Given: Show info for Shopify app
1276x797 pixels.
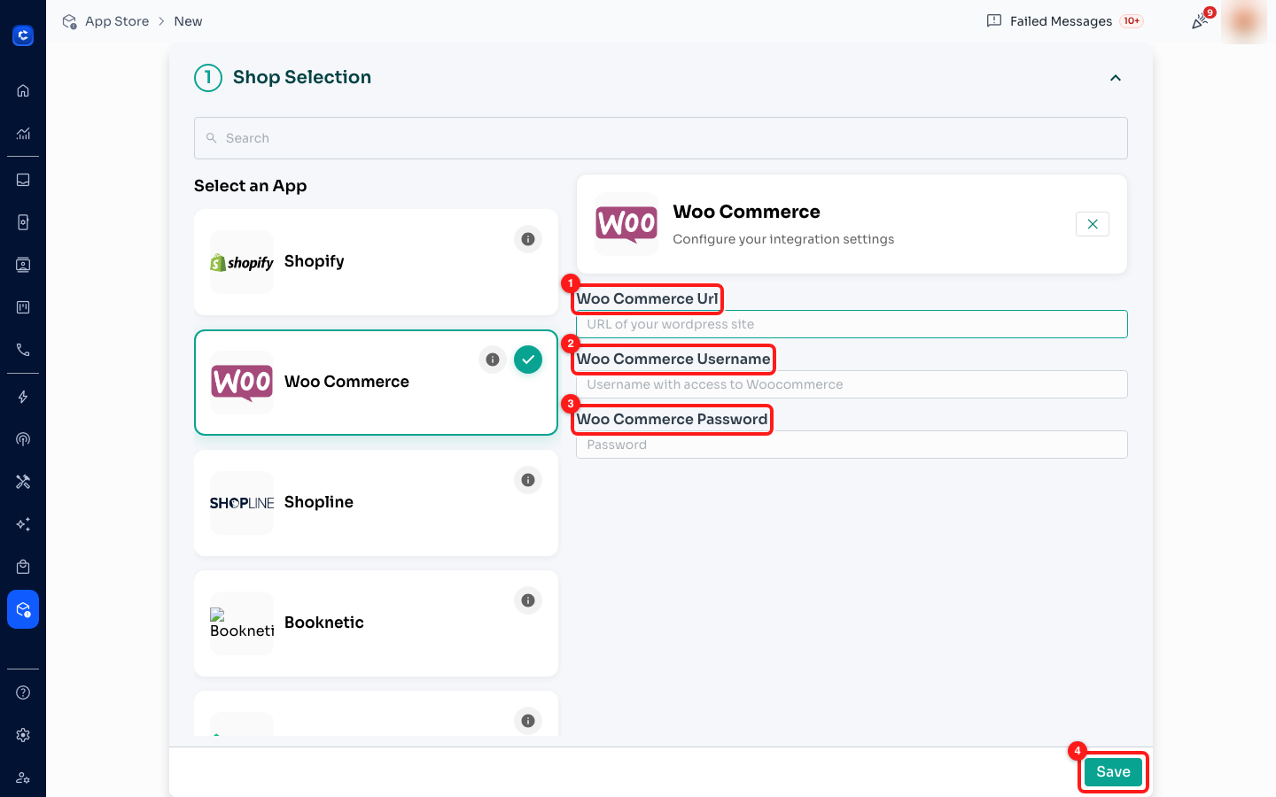Looking at the screenshot, I should tap(528, 239).
